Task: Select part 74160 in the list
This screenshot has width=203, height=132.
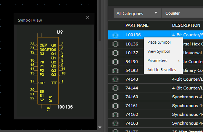Action: (x=132, y=97)
